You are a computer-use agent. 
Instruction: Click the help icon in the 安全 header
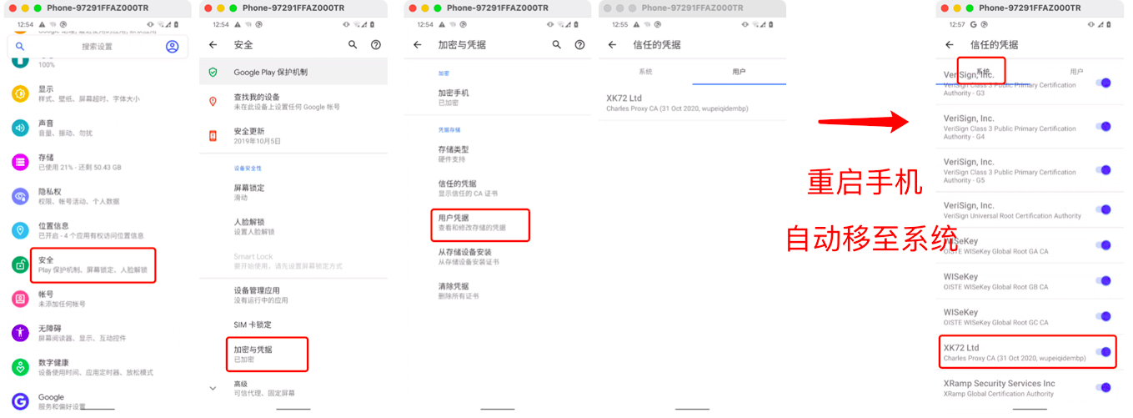click(x=376, y=45)
